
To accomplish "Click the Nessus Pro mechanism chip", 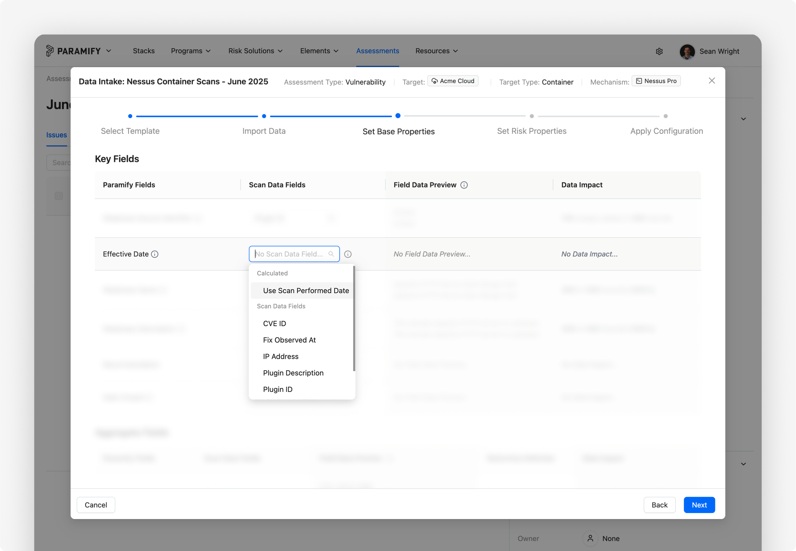I will tap(656, 81).
